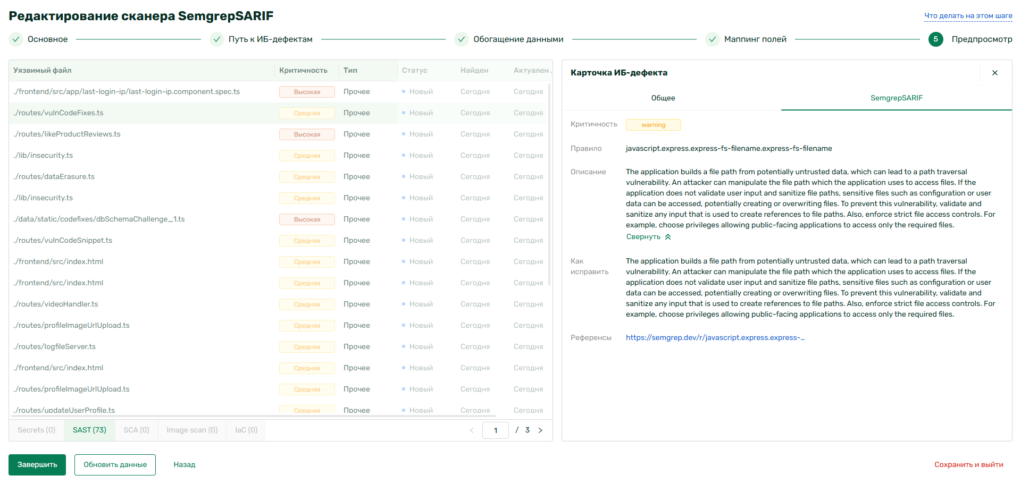This screenshot has width=1021, height=484.
Task: Go to previous page arrow
Action: [x=472, y=430]
